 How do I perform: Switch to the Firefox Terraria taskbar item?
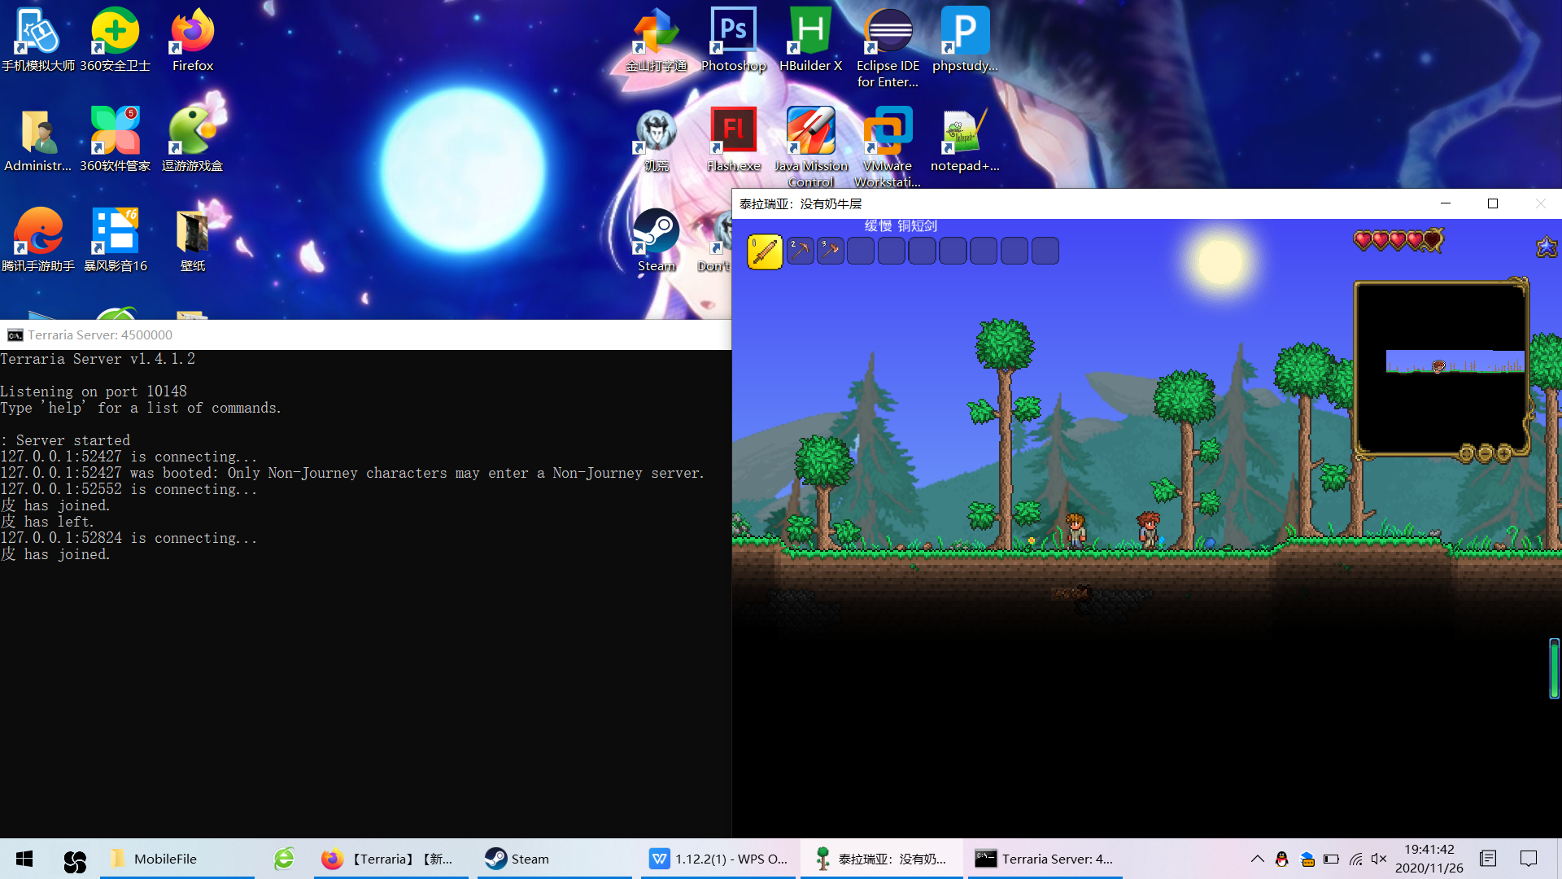point(391,859)
